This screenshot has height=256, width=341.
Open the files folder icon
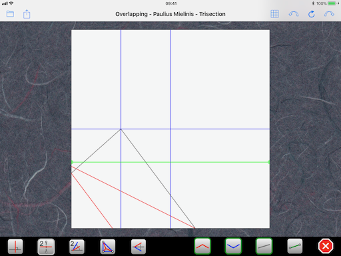[x=10, y=14]
